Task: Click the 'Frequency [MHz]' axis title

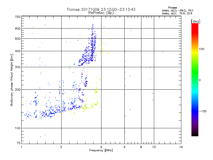Action: point(101,150)
